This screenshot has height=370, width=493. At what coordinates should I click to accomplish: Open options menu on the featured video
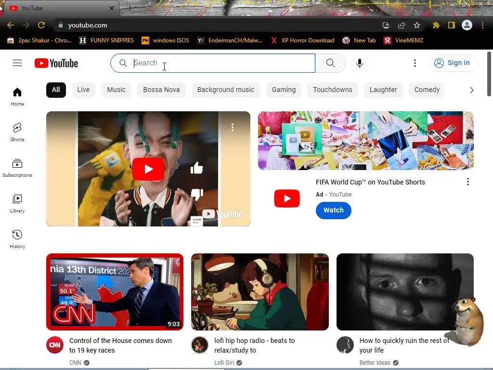pyautogui.click(x=233, y=127)
